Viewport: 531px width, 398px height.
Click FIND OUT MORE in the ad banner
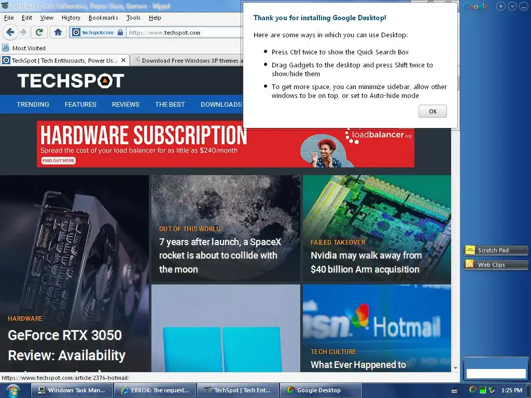click(58, 161)
